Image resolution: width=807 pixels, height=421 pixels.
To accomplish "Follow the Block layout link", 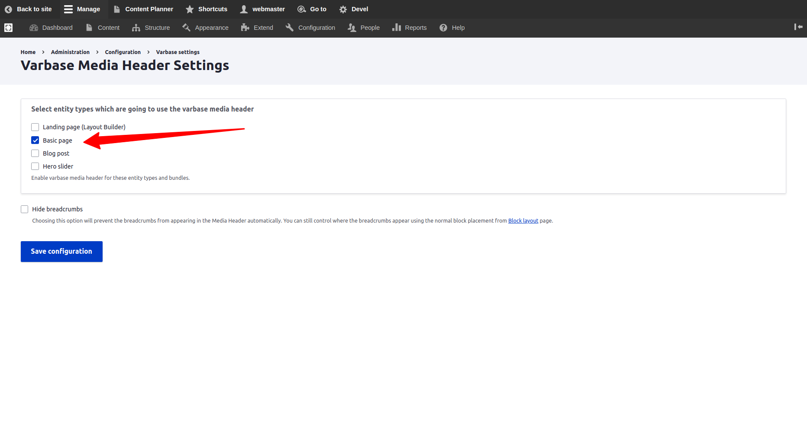I will pyautogui.click(x=523, y=220).
